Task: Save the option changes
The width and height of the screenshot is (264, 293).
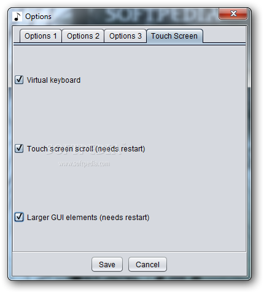Action: [107, 264]
